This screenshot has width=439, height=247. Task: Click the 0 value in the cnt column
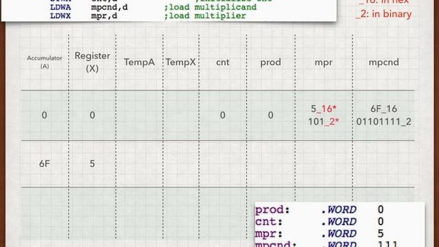coord(222,115)
